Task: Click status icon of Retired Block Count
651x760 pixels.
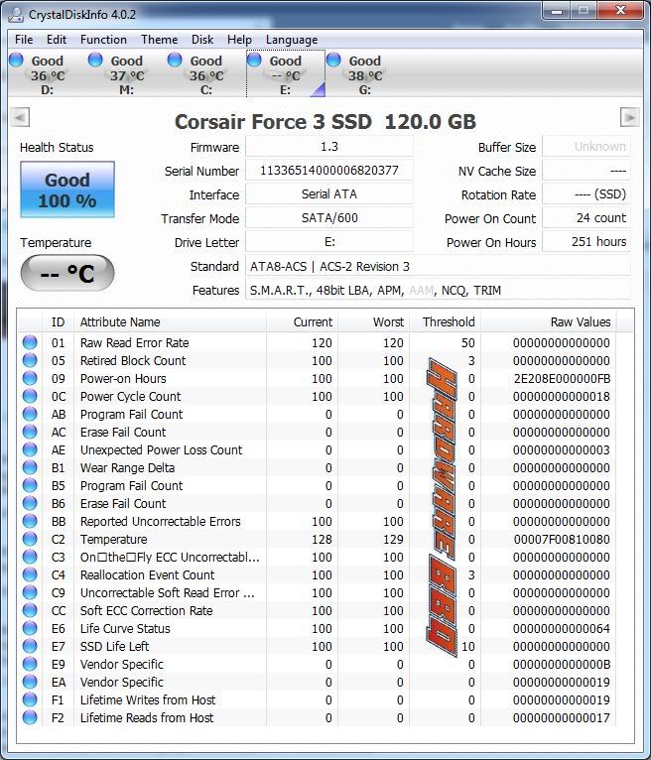Action: (x=30, y=360)
